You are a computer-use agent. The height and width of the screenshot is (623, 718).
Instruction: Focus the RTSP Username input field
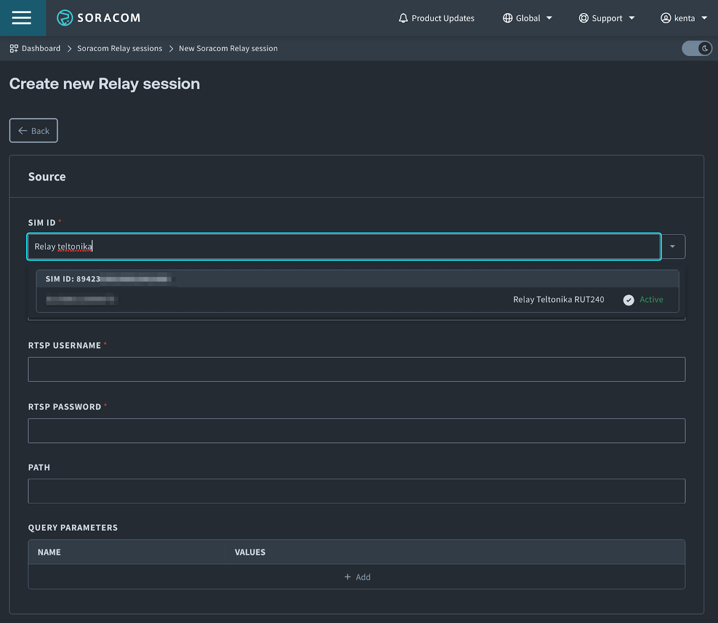[356, 369]
